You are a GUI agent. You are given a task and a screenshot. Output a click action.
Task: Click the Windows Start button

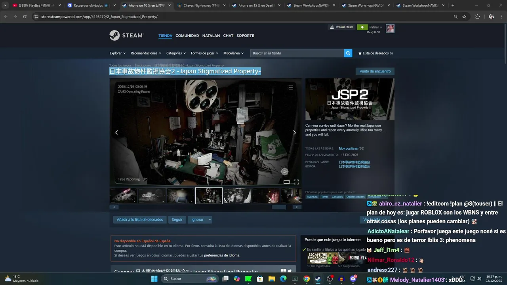pos(154,279)
